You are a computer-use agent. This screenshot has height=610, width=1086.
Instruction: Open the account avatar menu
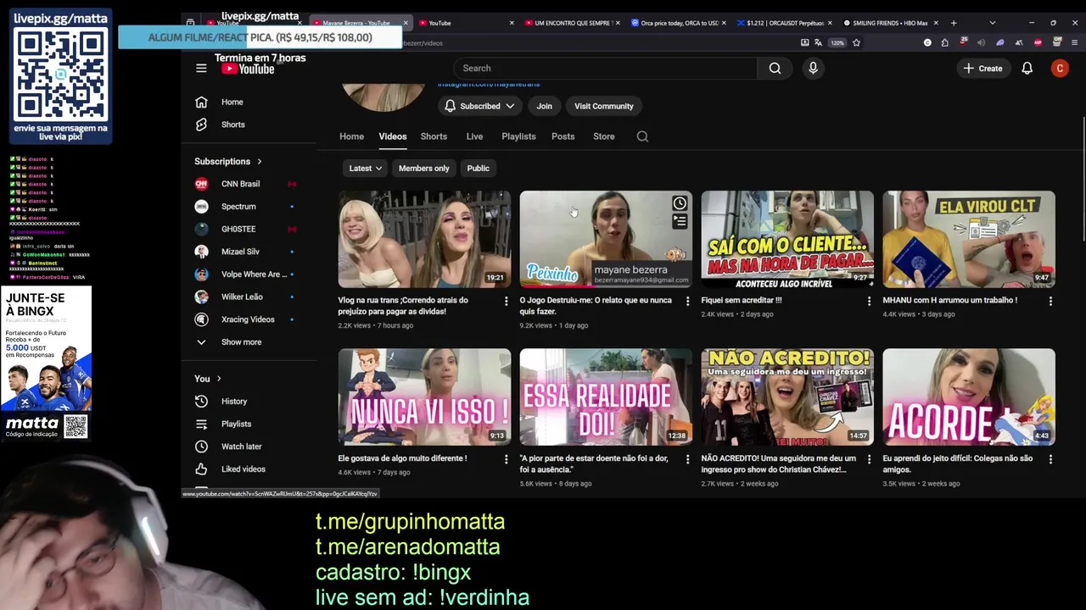[x=1060, y=69]
